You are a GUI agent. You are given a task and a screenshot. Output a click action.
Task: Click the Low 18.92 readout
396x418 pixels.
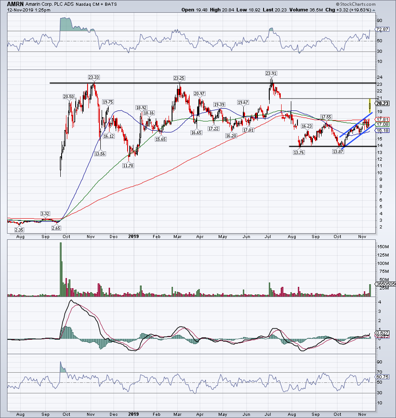point(249,10)
